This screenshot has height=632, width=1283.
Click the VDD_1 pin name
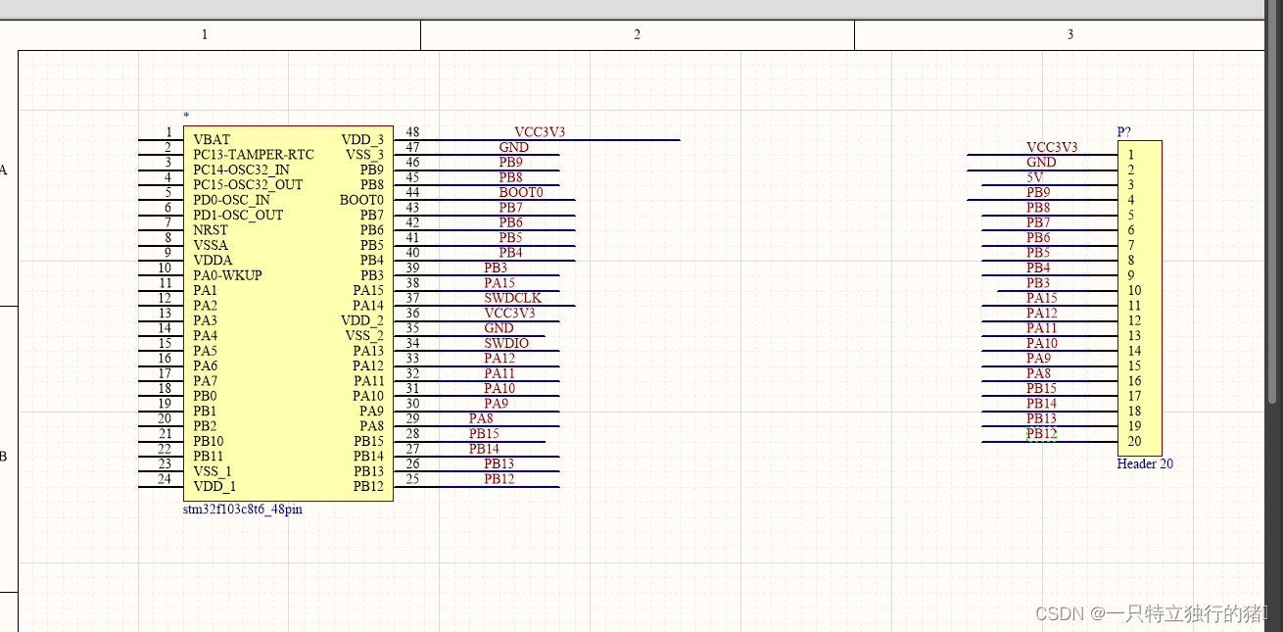tap(214, 487)
